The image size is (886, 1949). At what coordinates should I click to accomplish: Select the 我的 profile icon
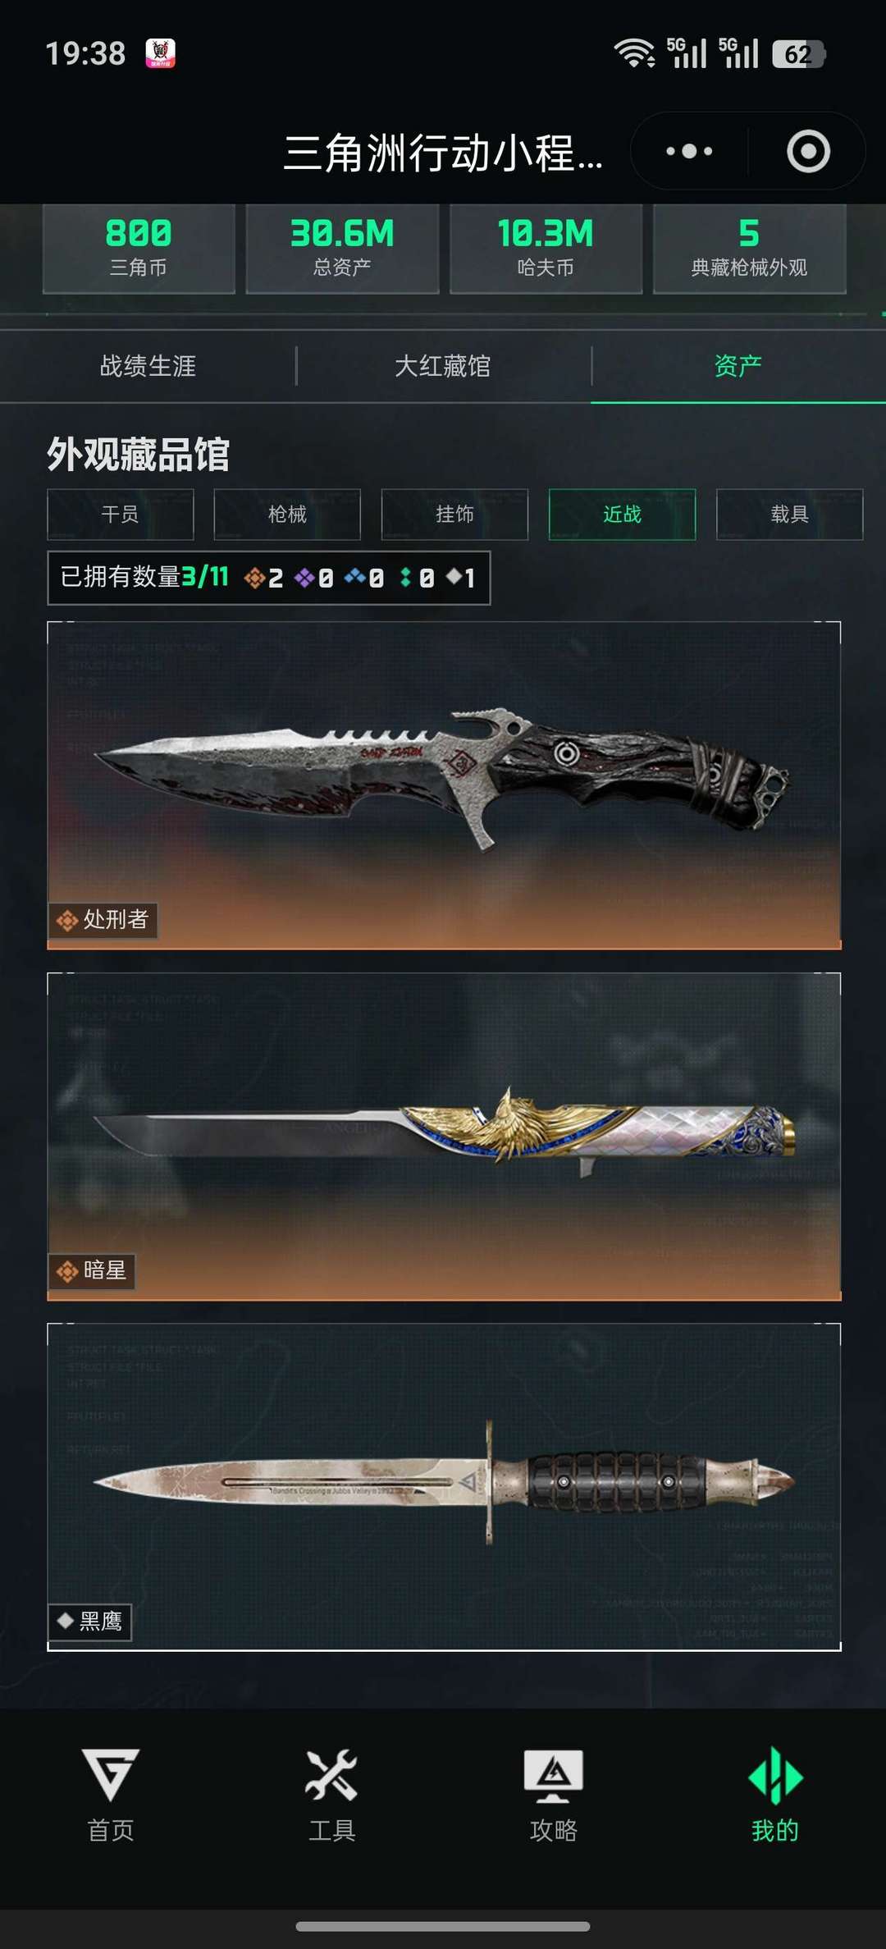(x=775, y=1775)
